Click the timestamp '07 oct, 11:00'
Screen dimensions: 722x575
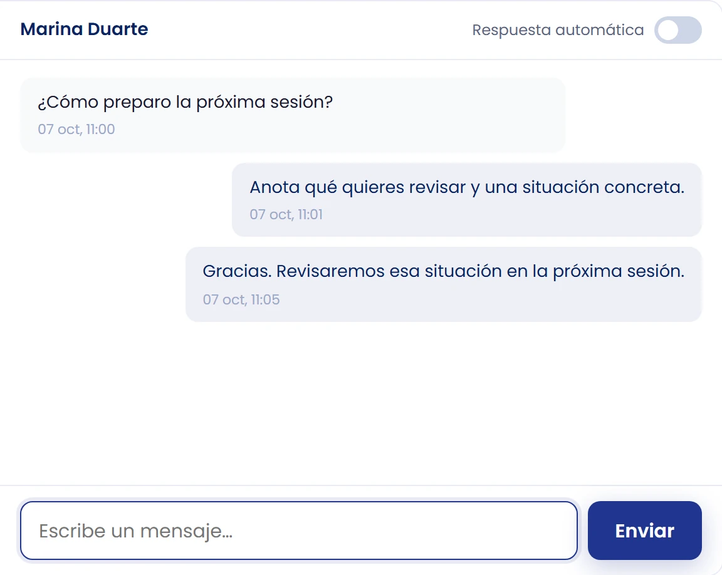click(x=76, y=129)
